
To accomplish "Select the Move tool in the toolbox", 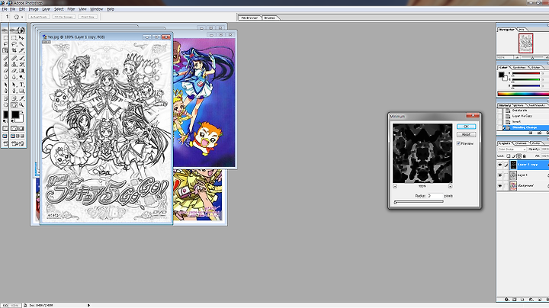I will click(21, 38).
